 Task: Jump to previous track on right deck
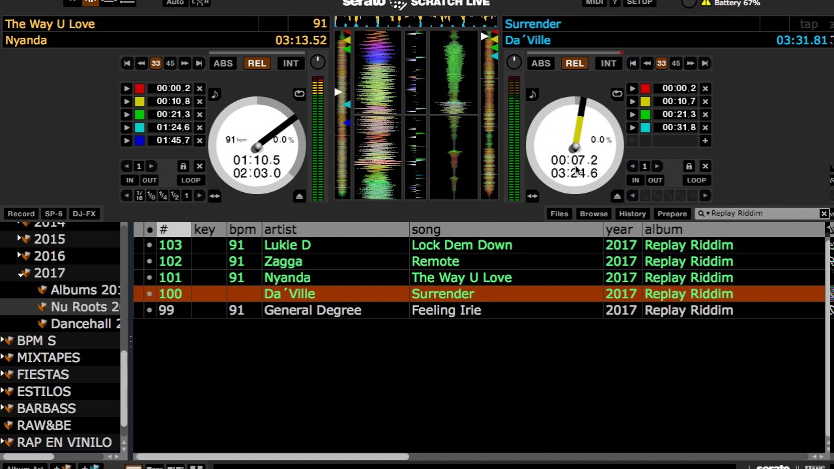(x=633, y=63)
